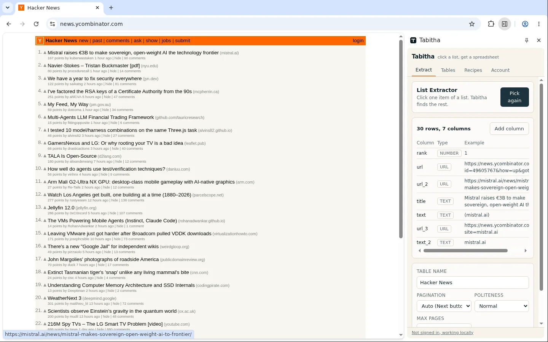Upvote the WeatherNext 3 story
Screen dimensions: 548x342
[x=45, y=298]
